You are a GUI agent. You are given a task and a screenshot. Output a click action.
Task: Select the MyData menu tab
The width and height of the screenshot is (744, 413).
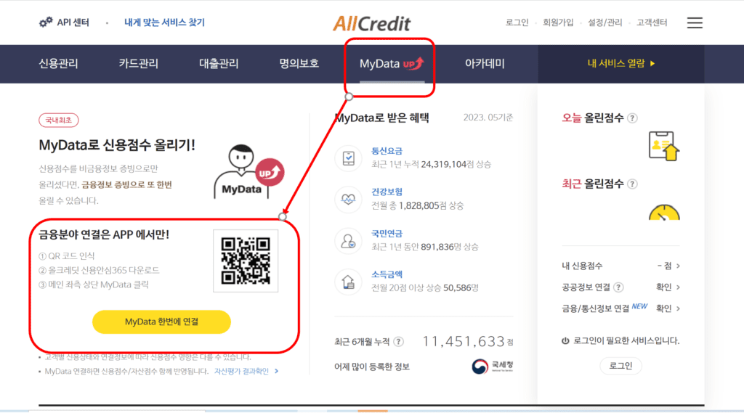coord(392,64)
